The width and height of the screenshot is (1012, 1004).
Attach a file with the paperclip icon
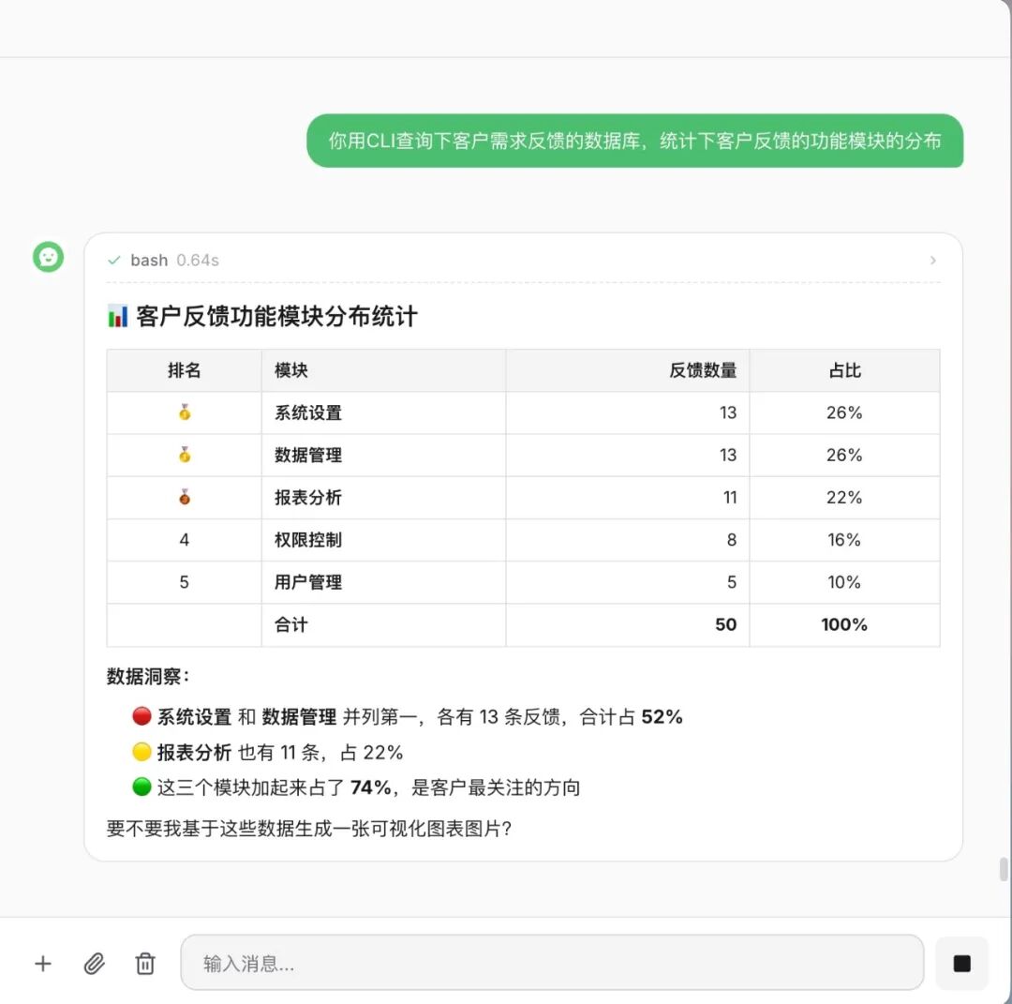pyautogui.click(x=95, y=964)
